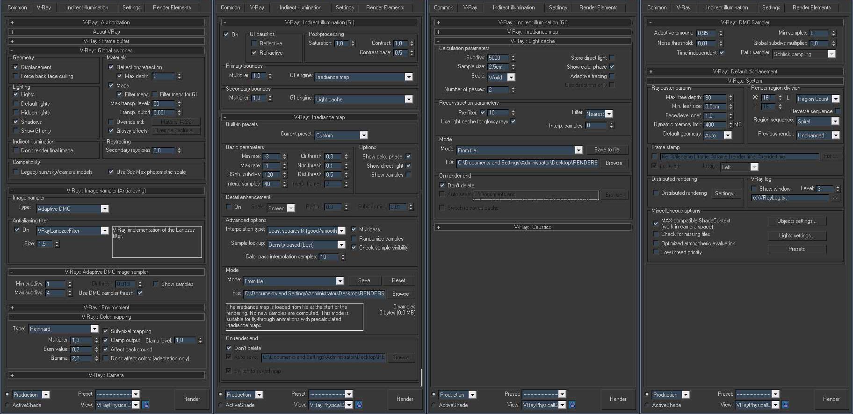
Task: Toggle Sub-pixel mapping checkbox
Action: [x=106, y=331]
